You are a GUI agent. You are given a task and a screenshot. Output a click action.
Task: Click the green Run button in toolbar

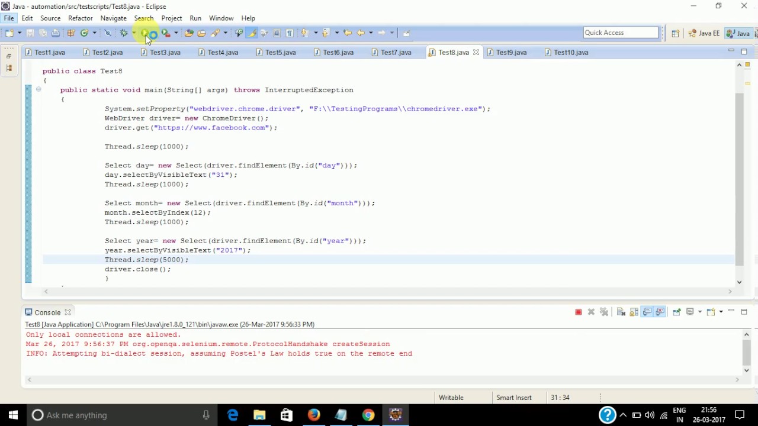coord(144,33)
